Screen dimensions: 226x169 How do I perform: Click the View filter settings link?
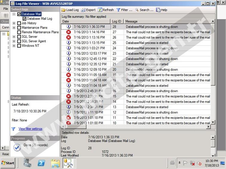[30, 129]
